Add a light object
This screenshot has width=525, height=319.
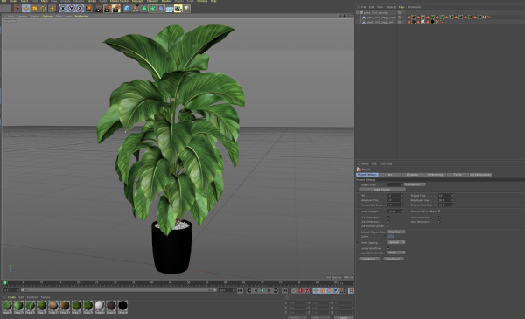click(187, 9)
